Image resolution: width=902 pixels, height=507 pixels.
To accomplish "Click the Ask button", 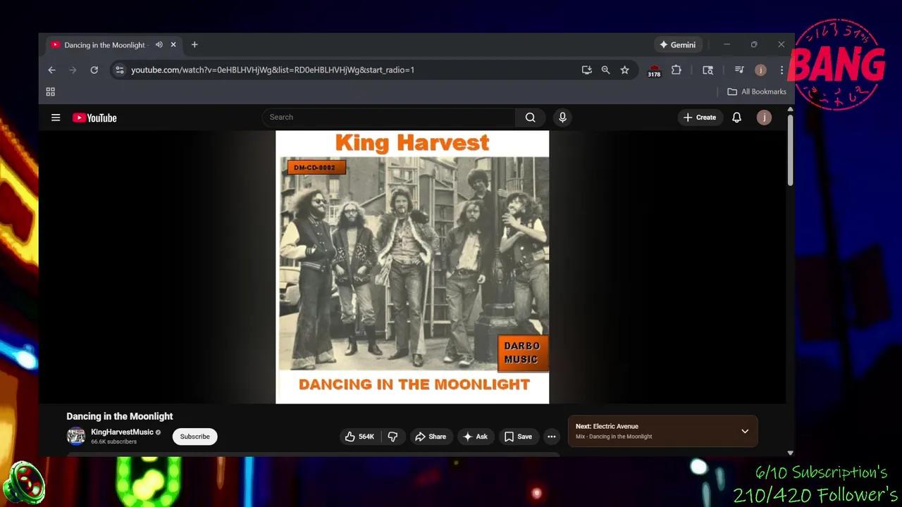I will [474, 437].
